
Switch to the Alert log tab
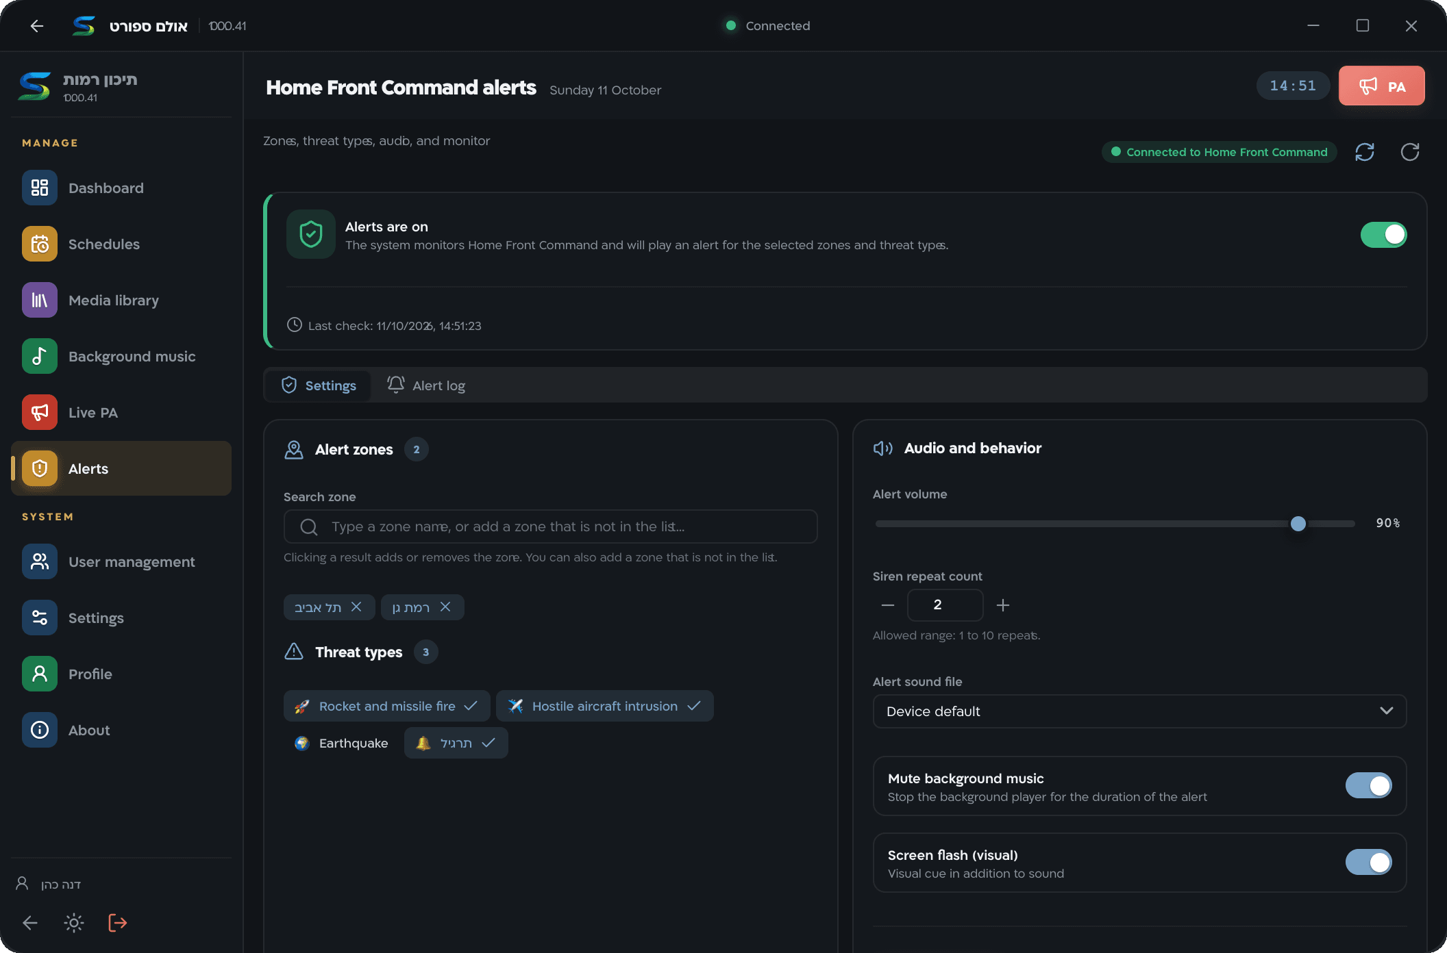click(426, 385)
